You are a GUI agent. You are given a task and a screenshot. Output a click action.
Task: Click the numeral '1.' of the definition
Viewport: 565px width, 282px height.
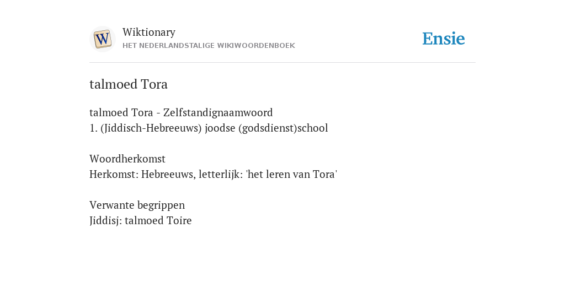pyautogui.click(x=93, y=128)
